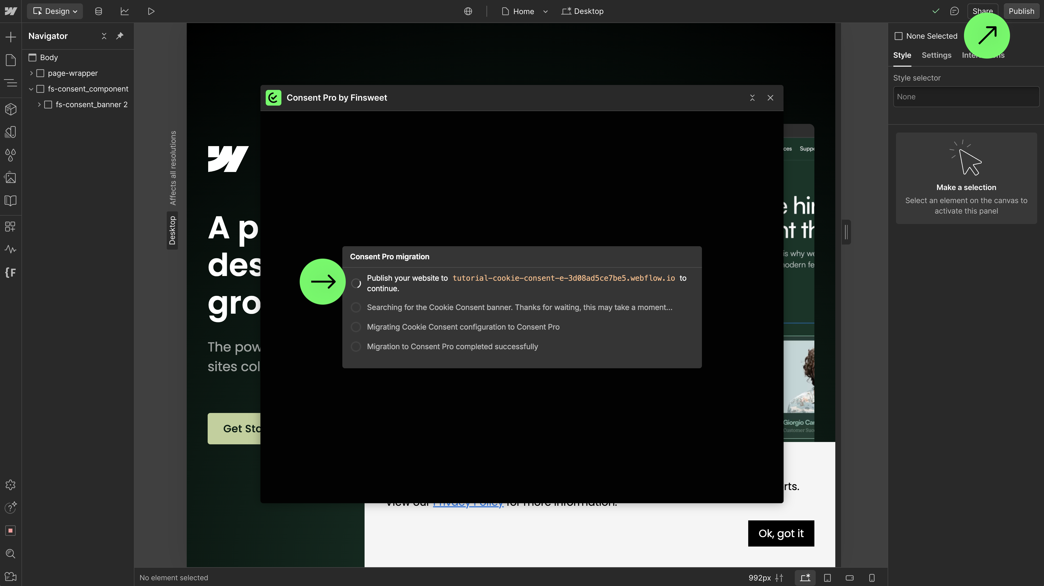
Task: Click the No element selected status text
Action: coord(173,578)
